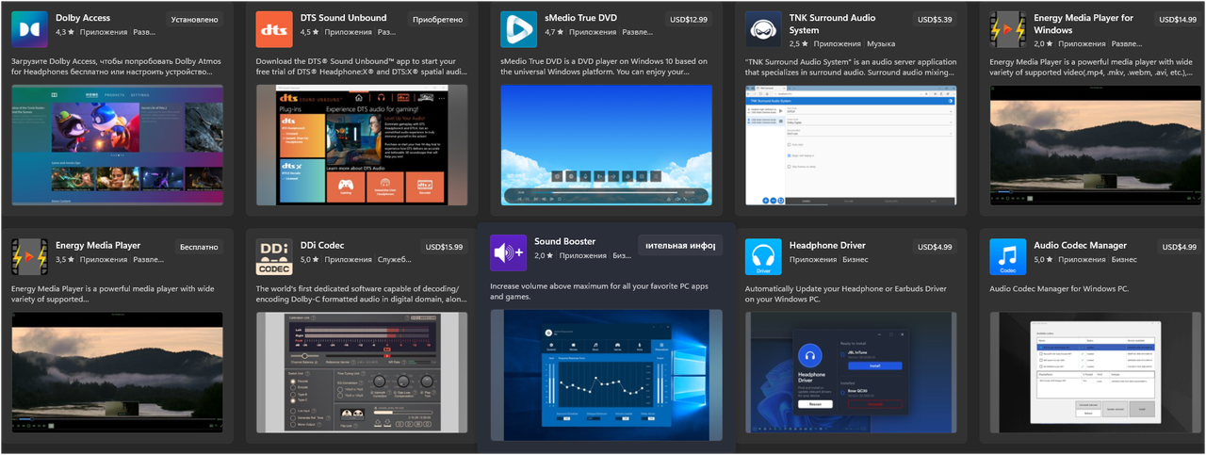Click the TNK Surround Audio System title

click(x=833, y=24)
